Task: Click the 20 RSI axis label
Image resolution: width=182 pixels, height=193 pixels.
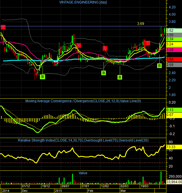Action: 171,166
